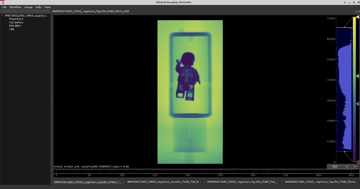Image resolution: width=360 pixels, height=189 pixels.
Task: Click the 40000 histogram axis label
Action: [331, 80]
